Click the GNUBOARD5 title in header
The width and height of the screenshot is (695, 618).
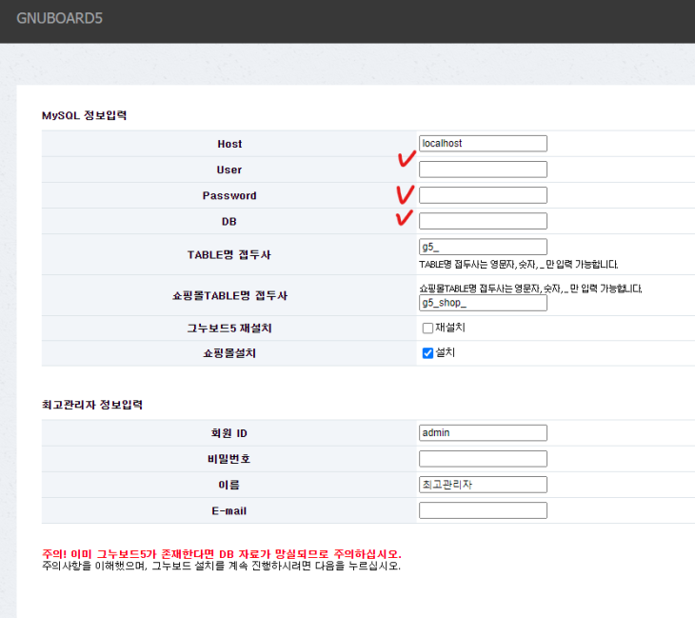[x=59, y=19]
